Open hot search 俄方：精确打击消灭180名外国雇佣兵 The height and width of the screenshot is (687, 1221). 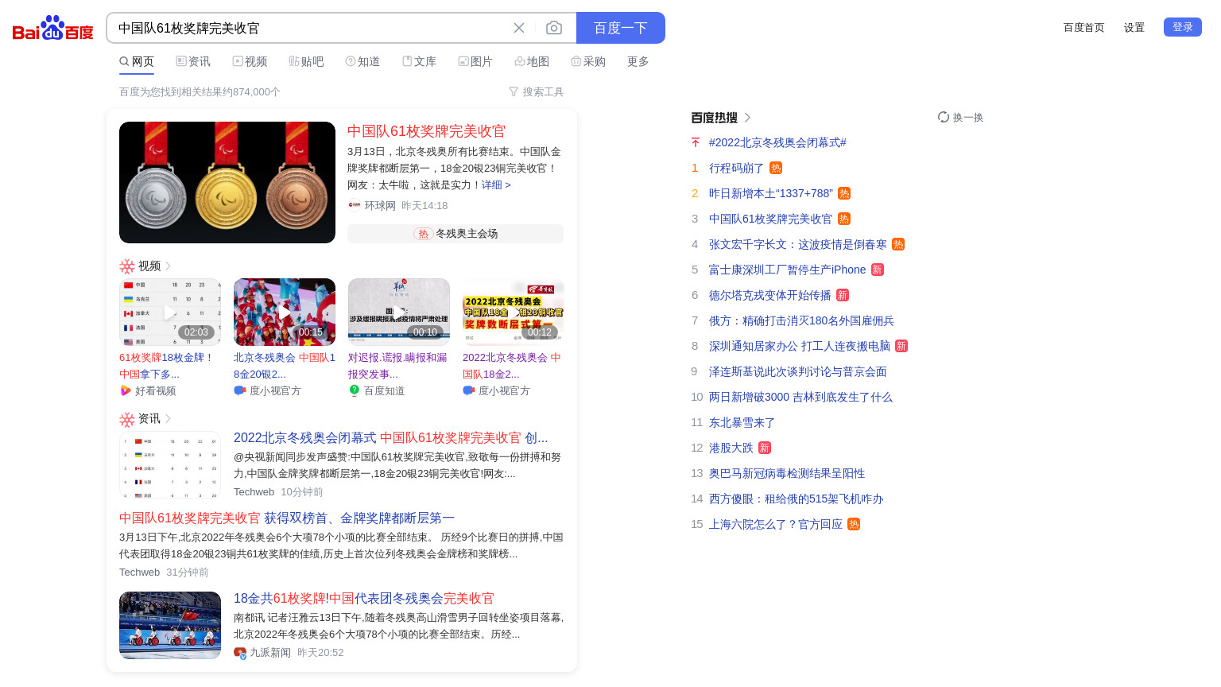click(x=801, y=320)
